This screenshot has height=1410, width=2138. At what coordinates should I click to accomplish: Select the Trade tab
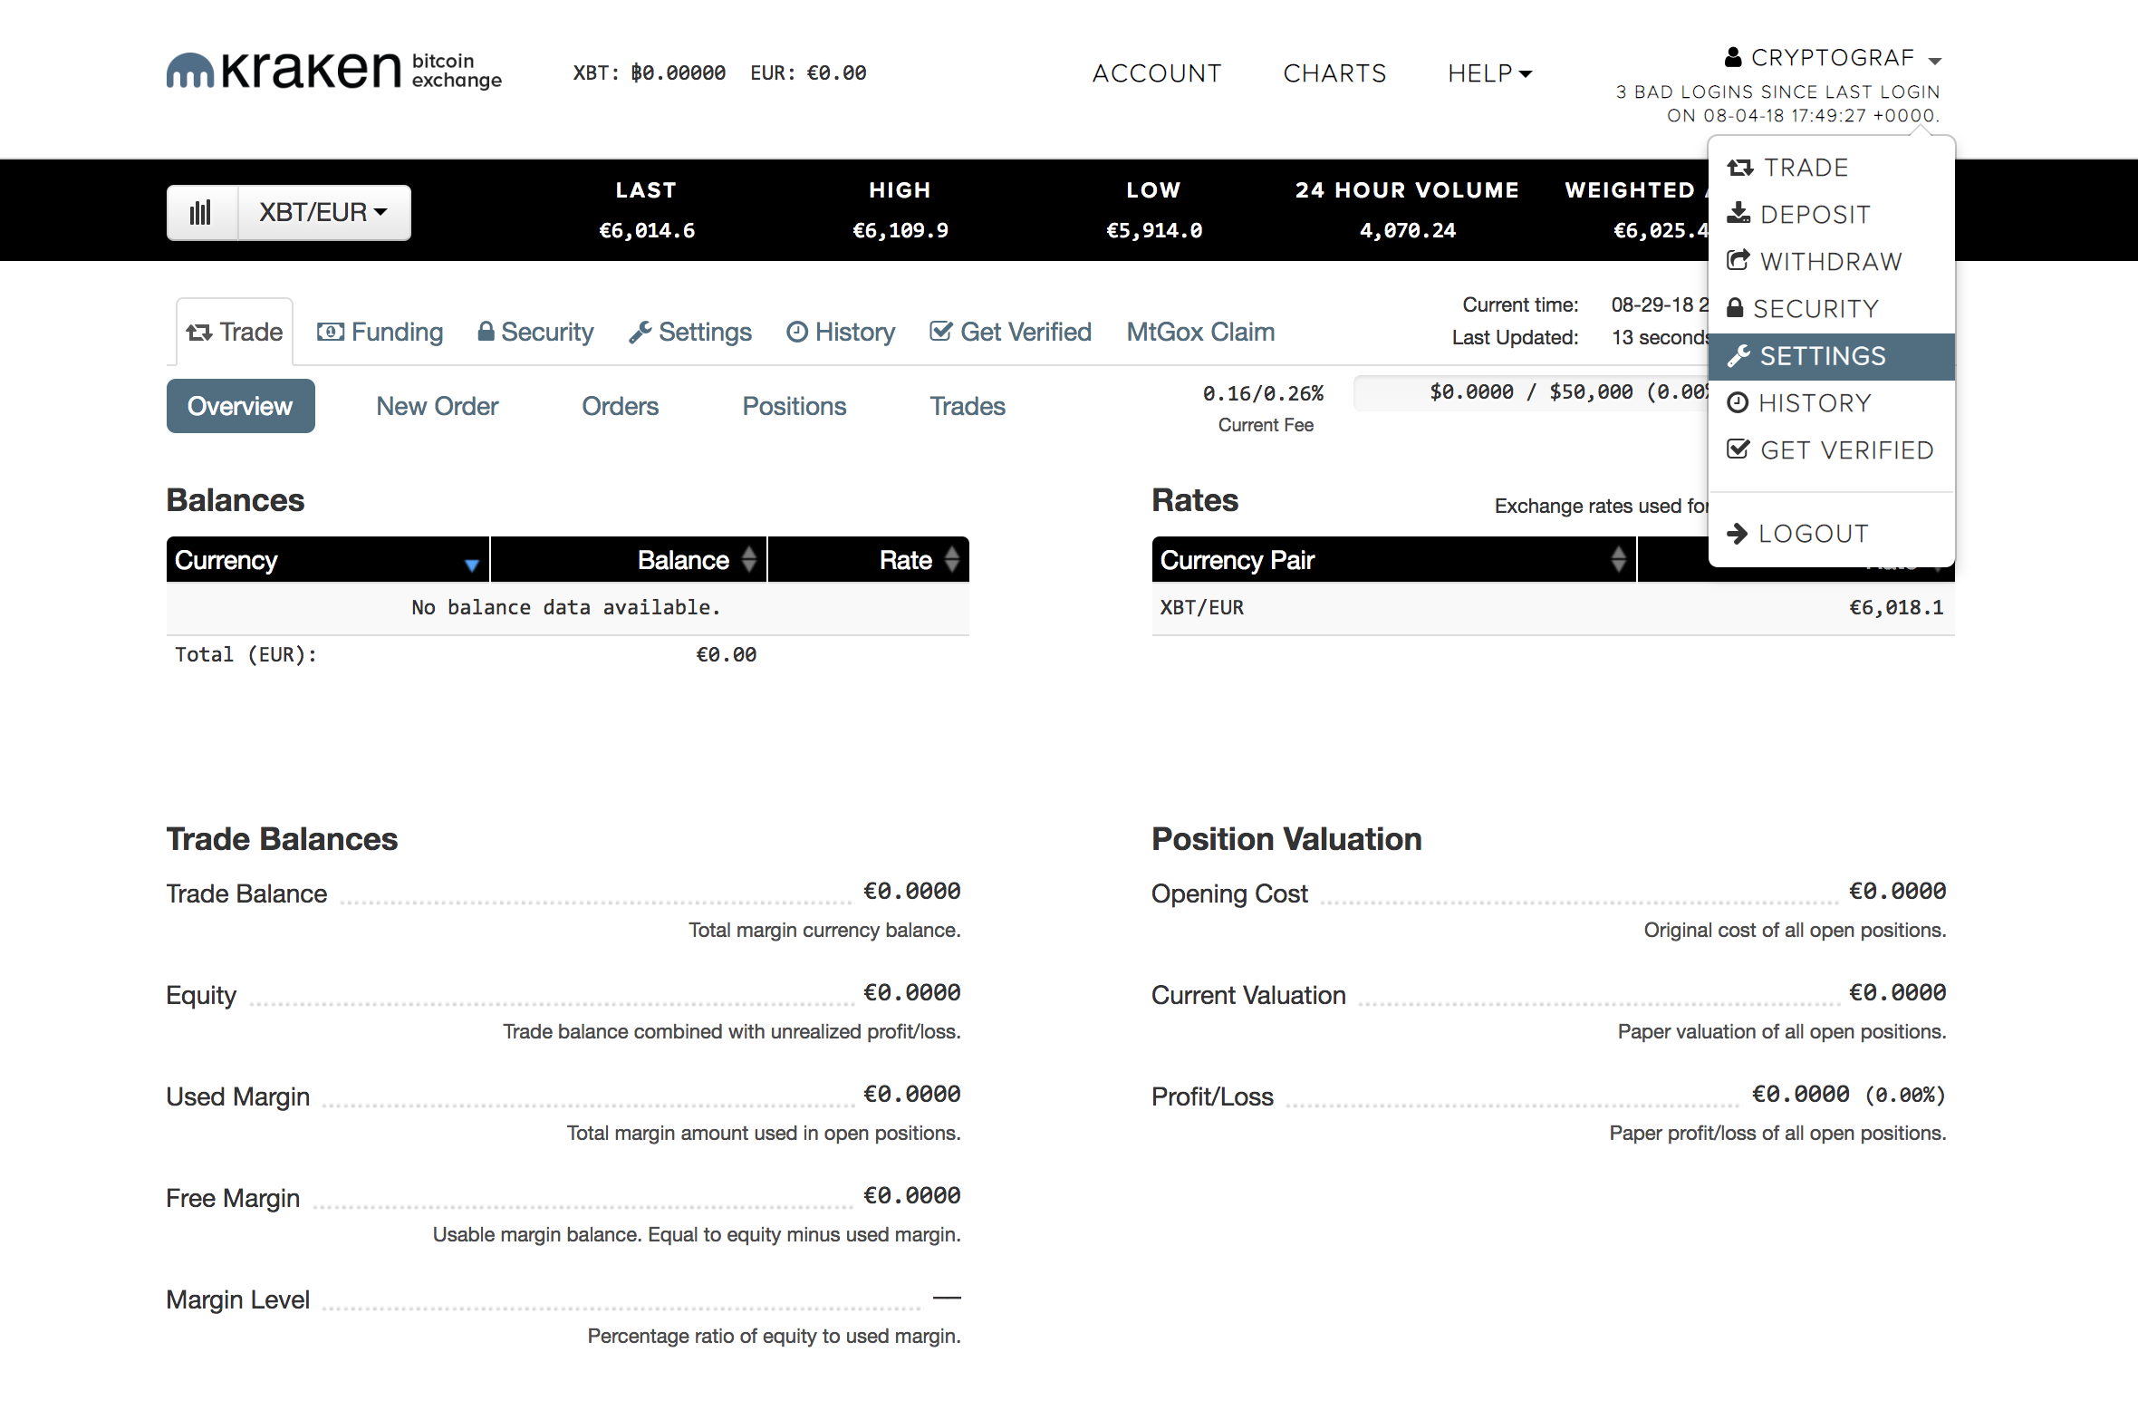coord(235,332)
